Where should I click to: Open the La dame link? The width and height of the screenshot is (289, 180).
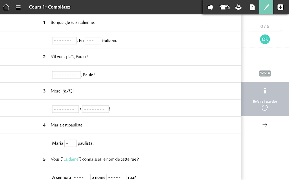click(x=71, y=159)
